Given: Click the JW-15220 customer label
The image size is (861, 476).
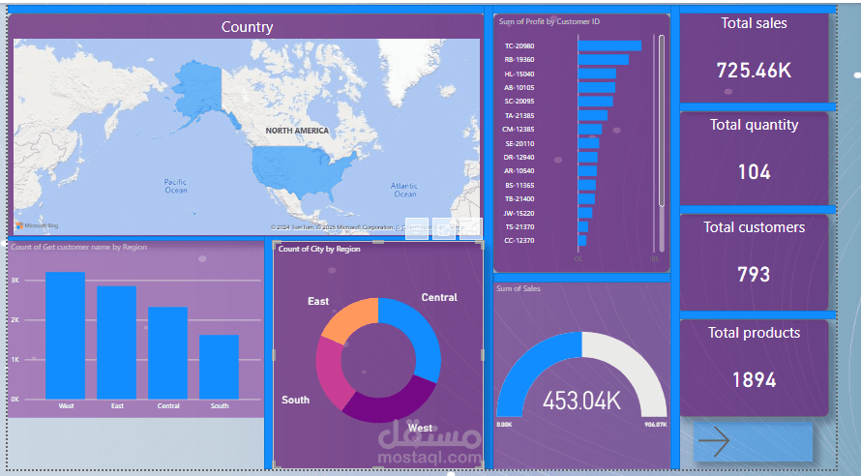Looking at the screenshot, I should tap(519, 213).
